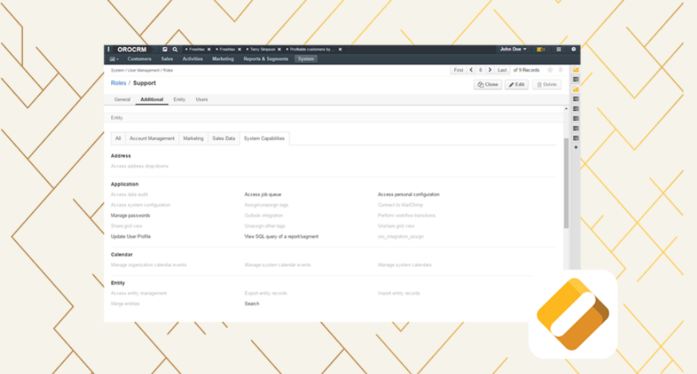
Task: Click 'Access personal configuration' capability
Action: [x=409, y=195]
